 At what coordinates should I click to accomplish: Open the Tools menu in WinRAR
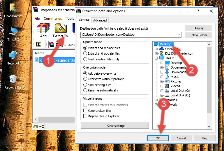(70, 19)
